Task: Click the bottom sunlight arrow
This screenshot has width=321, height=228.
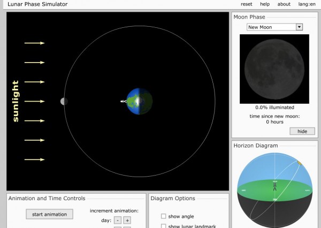Action: [35, 159]
